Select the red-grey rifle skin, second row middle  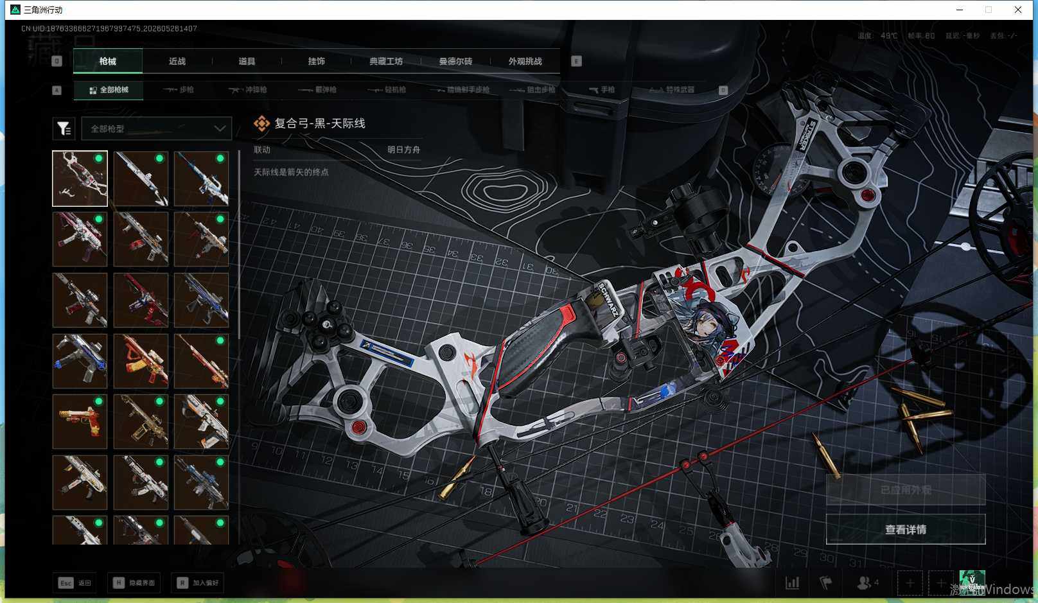(x=141, y=240)
